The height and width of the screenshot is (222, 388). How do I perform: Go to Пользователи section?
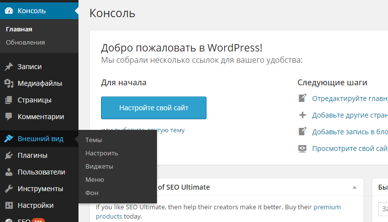coord(39,172)
